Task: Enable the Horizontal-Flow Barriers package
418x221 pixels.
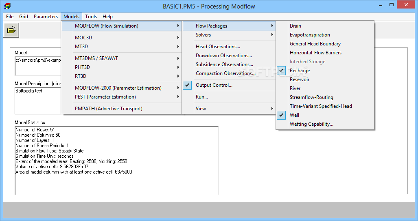Action: [325, 53]
